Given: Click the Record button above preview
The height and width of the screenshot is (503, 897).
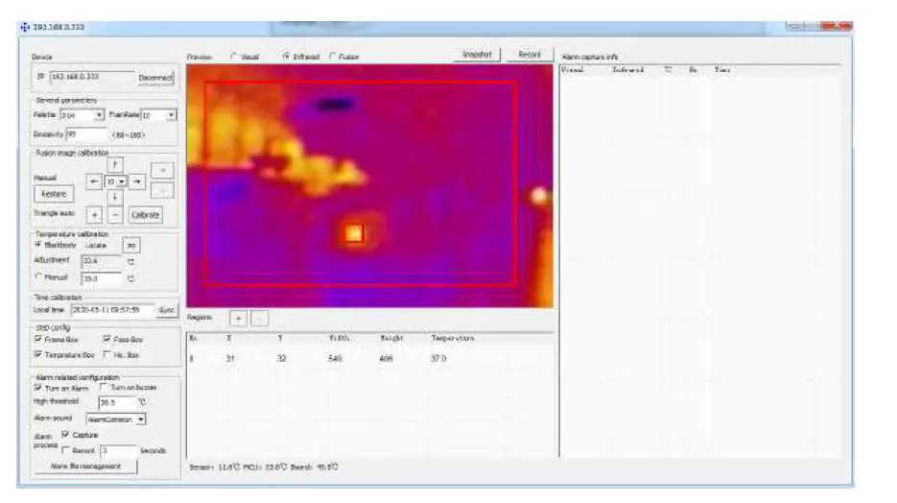Looking at the screenshot, I should [530, 55].
